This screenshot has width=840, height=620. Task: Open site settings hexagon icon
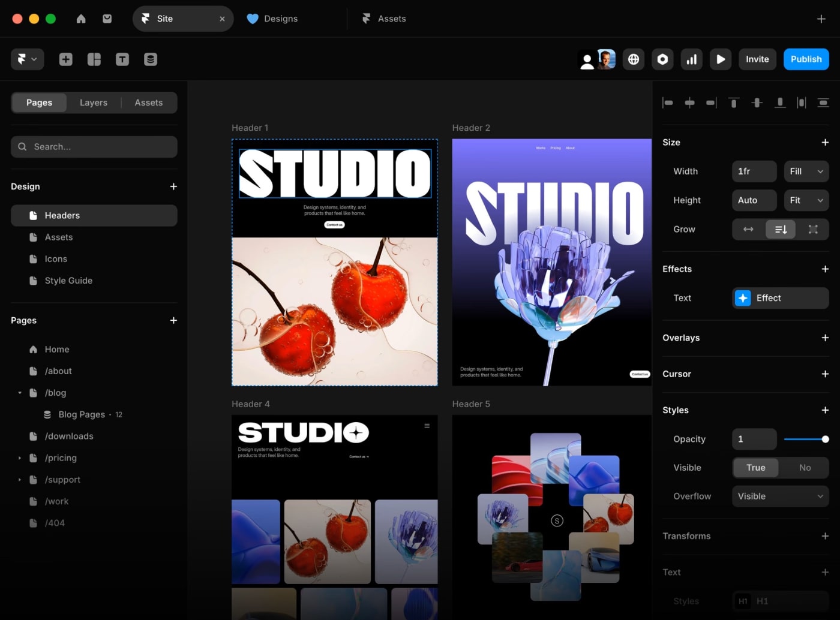662,59
